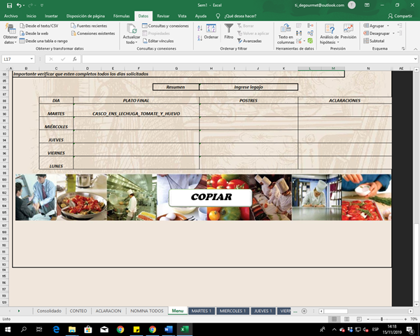
Task: Click the insert function fx icon
Action: tap(75, 59)
